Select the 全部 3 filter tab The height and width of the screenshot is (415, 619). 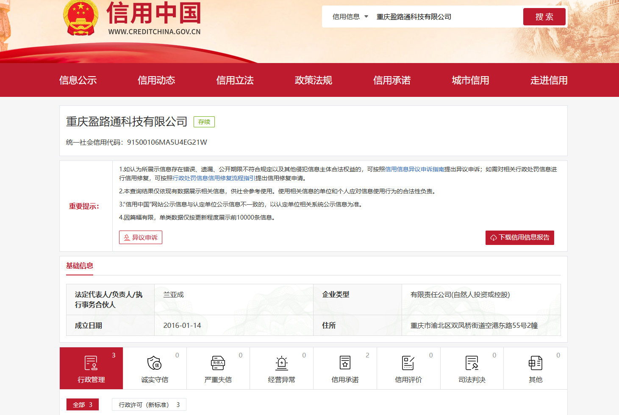83,405
